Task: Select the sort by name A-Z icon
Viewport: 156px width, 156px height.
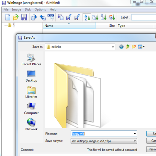Action: pos(87,17)
